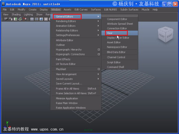This screenshot has width=179, height=134.
Task: Toggle the Film Gate icon
Action: pos(36,19)
